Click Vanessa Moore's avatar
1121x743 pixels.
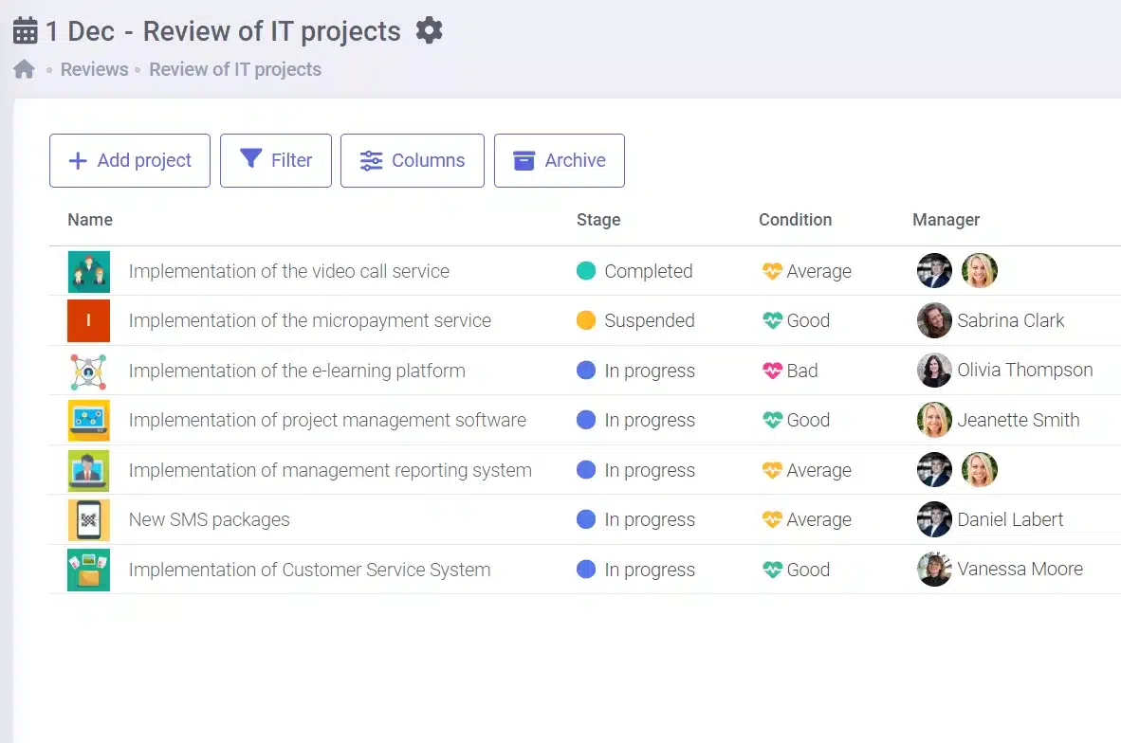(x=934, y=570)
